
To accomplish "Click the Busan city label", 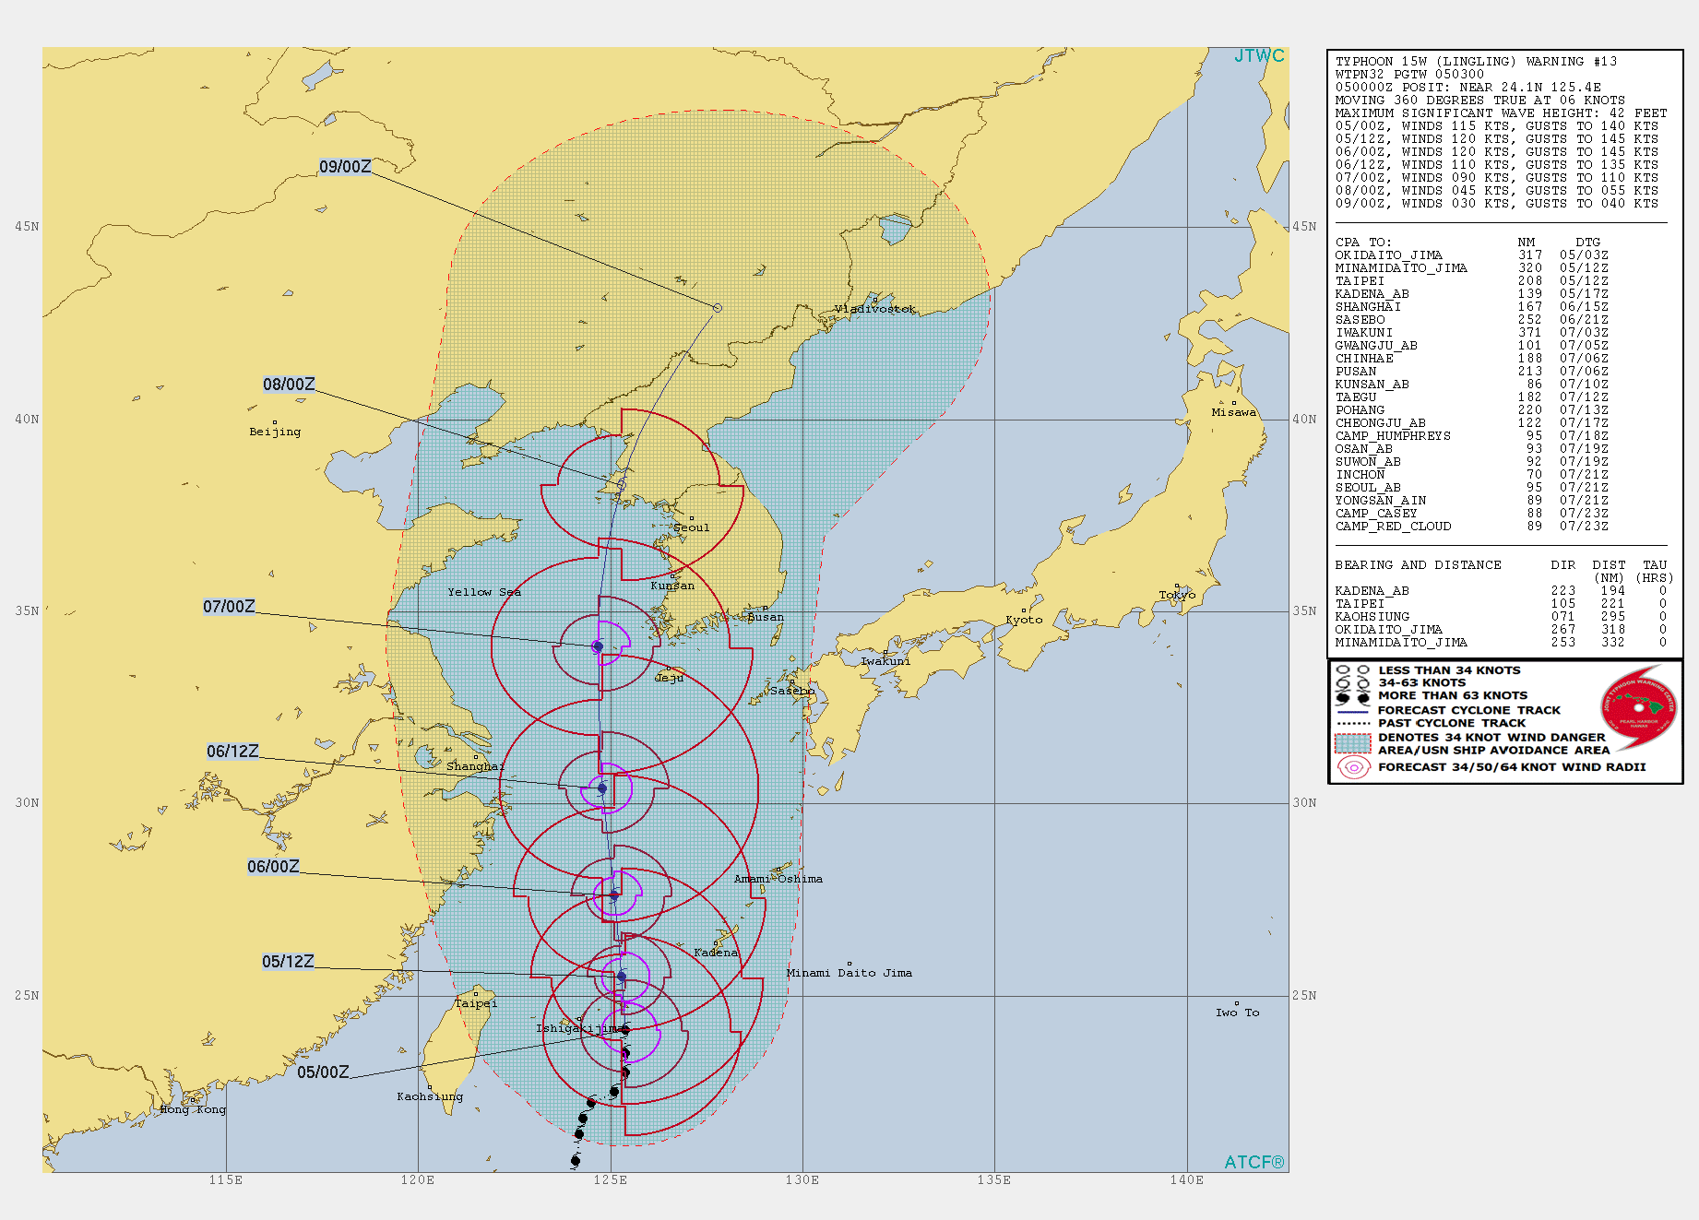I will (x=766, y=617).
